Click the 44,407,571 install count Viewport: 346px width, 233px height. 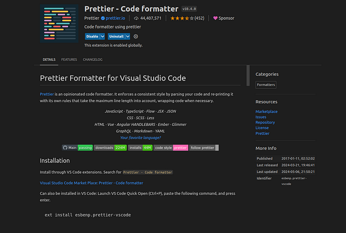(151, 18)
